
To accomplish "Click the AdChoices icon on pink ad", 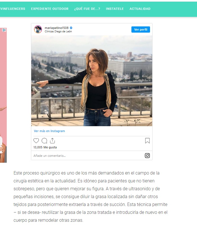I will (4, 30).
